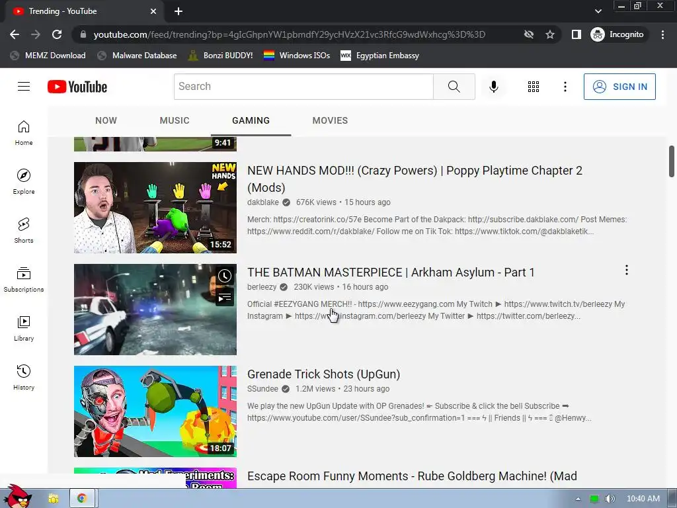The height and width of the screenshot is (508, 677).
Task: Show hidden tray icons arrow
Action: [578, 499]
